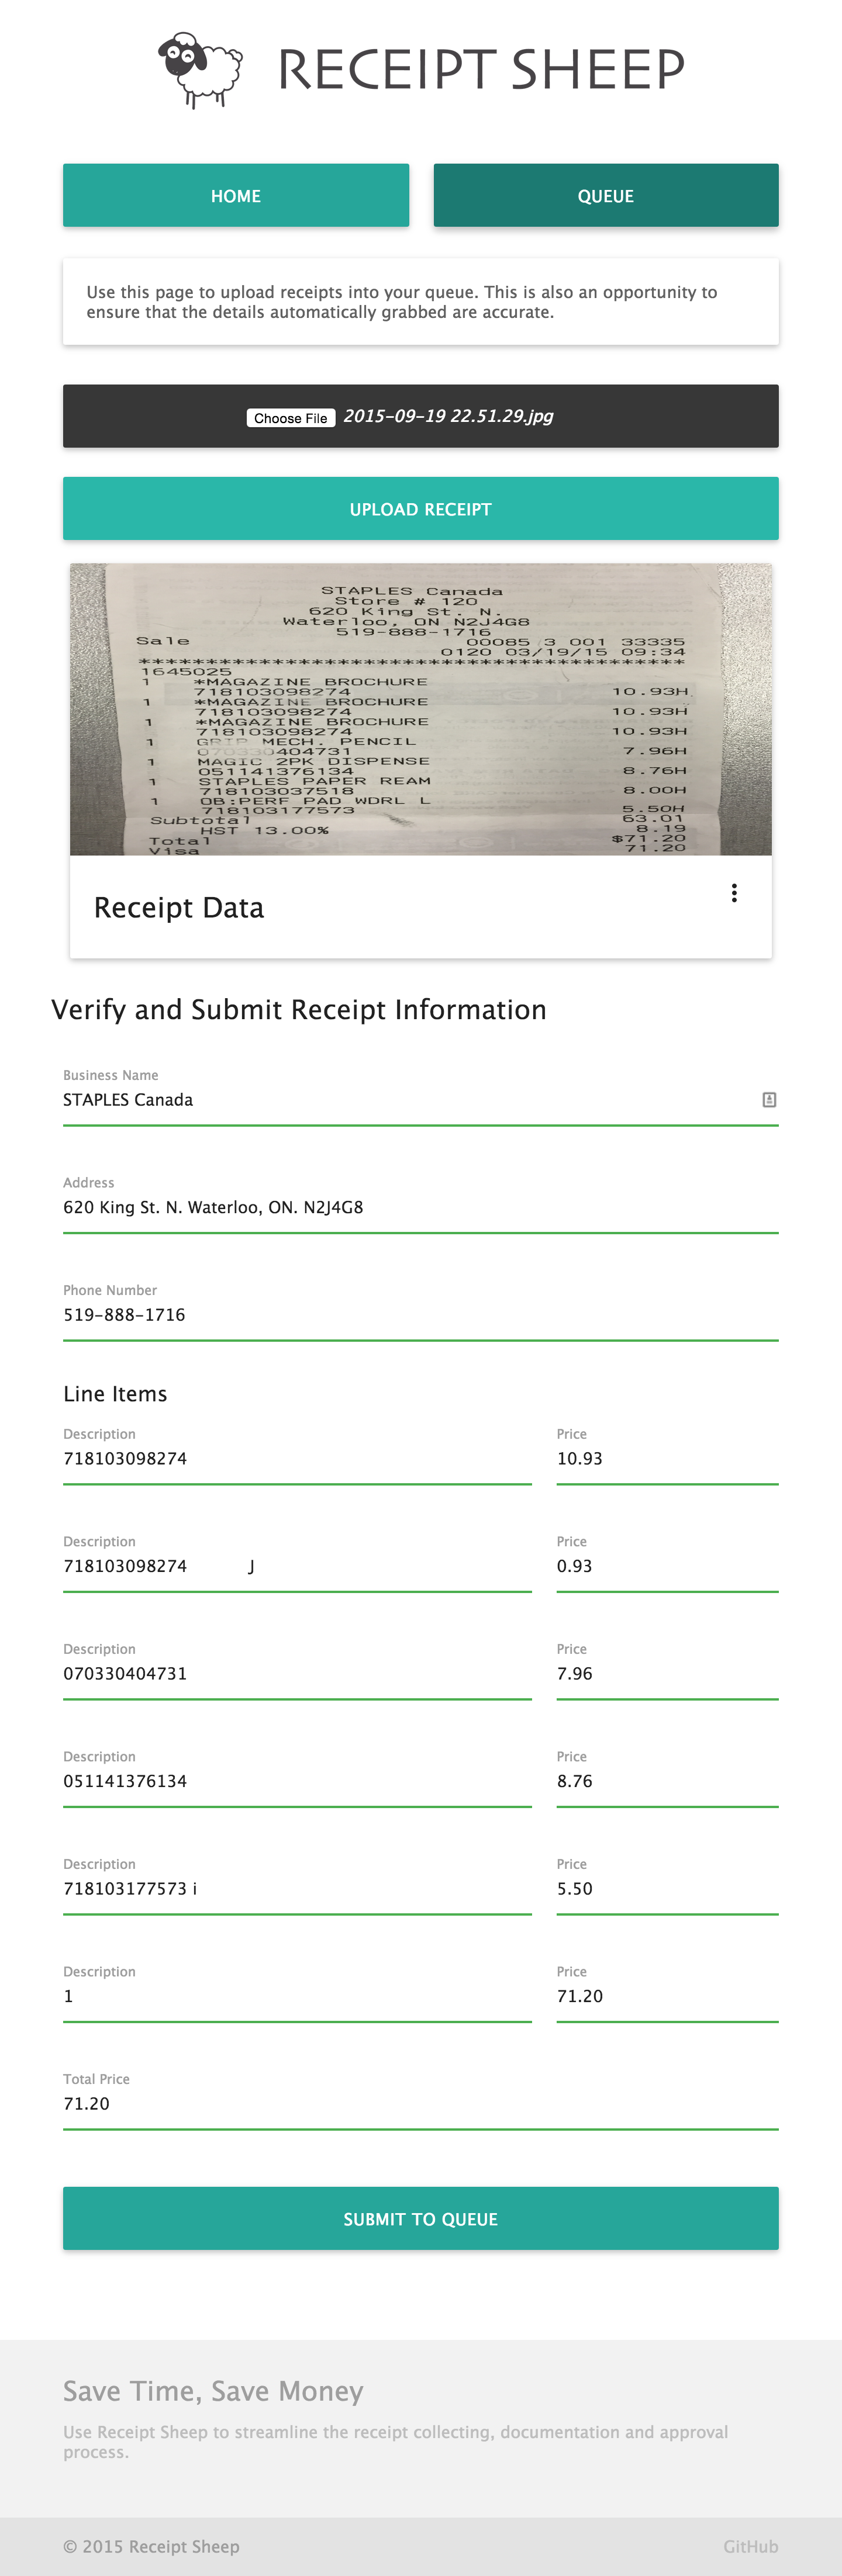Go to the Home tab
The height and width of the screenshot is (2576, 842).
pyautogui.click(x=236, y=196)
